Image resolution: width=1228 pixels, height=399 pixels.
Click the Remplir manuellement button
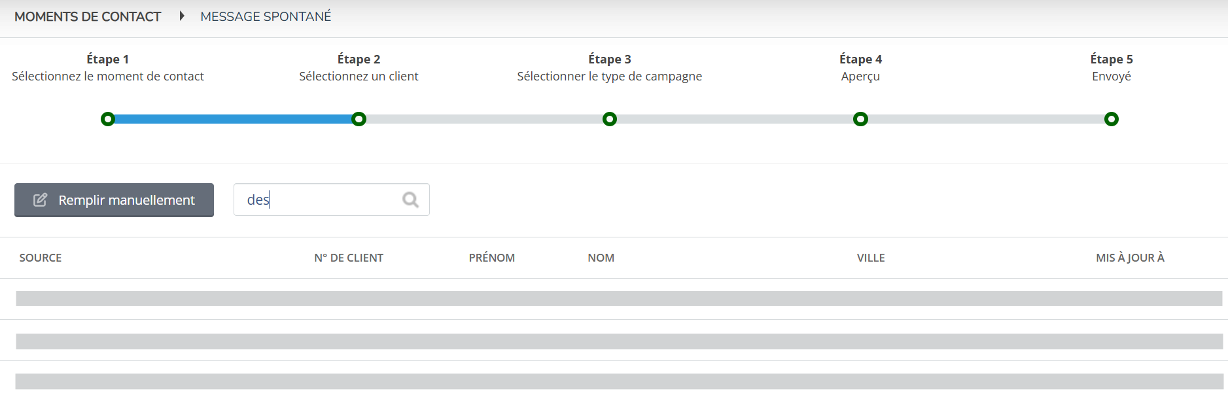click(114, 200)
